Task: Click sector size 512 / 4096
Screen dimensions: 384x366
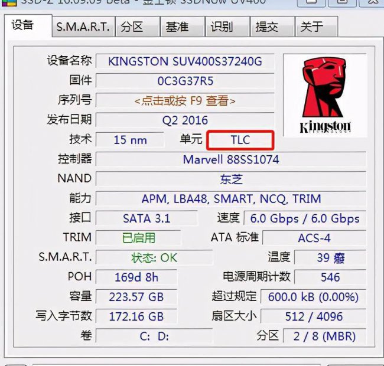Action: pyautogui.click(x=313, y=316)
